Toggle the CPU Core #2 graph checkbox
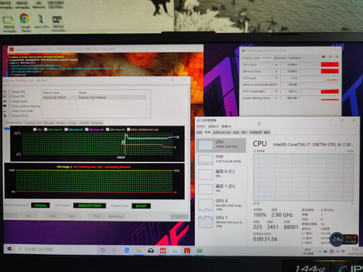This screenshot has width=363, height=272. pos(66,130)
